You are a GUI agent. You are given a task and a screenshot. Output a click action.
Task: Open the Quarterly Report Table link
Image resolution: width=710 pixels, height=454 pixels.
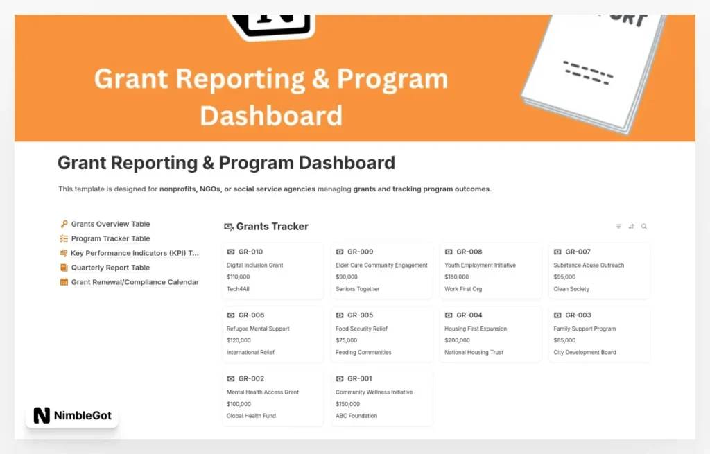(110, 267)
